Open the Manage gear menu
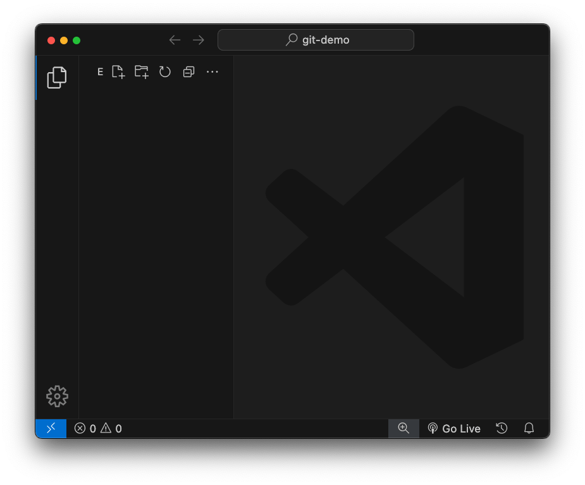The height and width of the screenshot is (485, 585). pyautogui.click(x=57, y=396)
